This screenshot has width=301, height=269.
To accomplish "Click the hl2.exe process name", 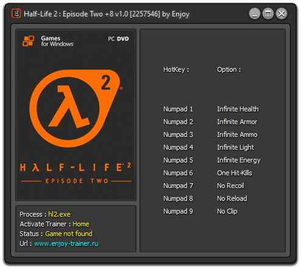I will coord(59,214).
